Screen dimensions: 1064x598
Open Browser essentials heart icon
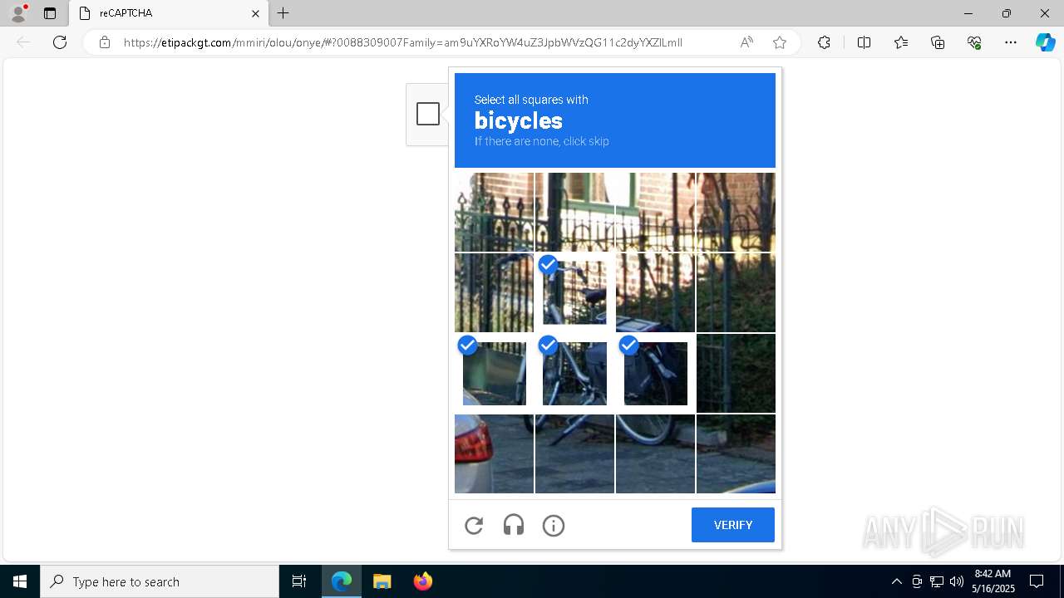(974, 42)
